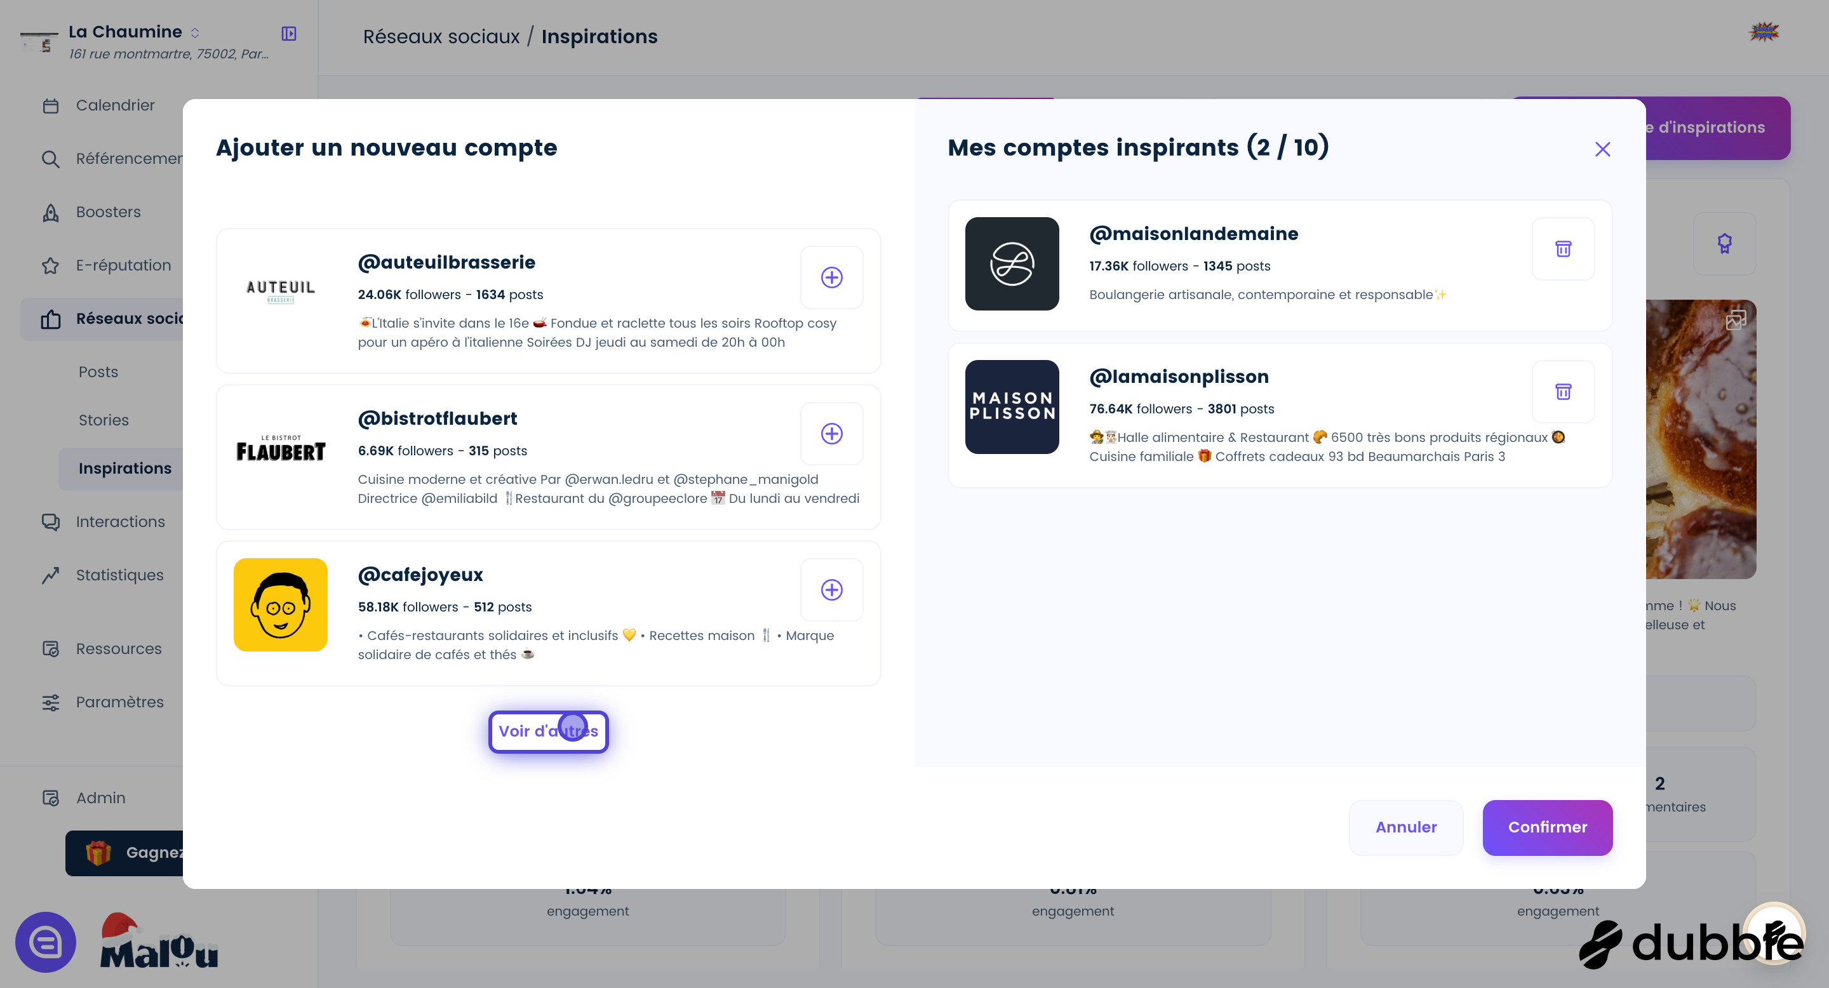Close the inspiring accounts dialog

[1602, 149]
